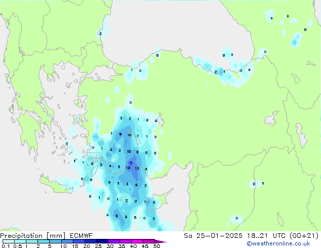Click the '(00+21)' forecast run label
Screen dimensions: 321x248
[x=304, y=236]
